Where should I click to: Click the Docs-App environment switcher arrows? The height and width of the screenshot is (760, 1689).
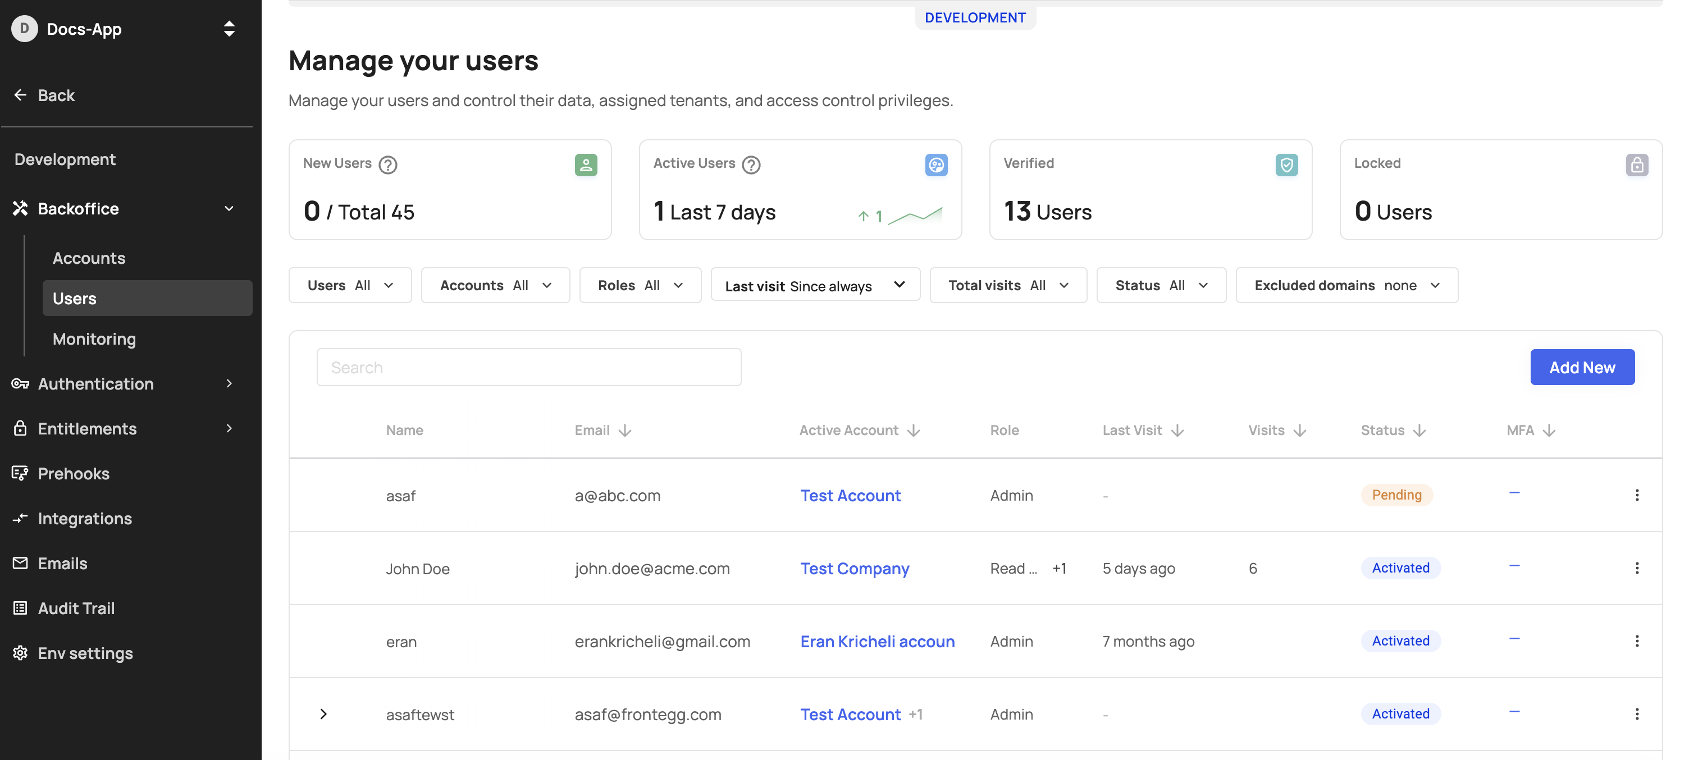point(229,29)
